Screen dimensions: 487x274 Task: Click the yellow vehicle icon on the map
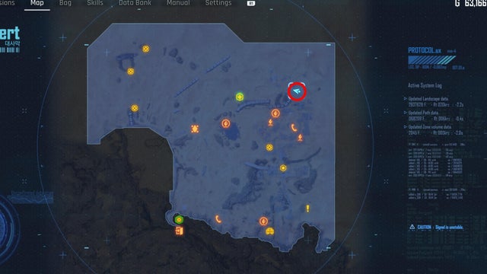coord(269,231)
